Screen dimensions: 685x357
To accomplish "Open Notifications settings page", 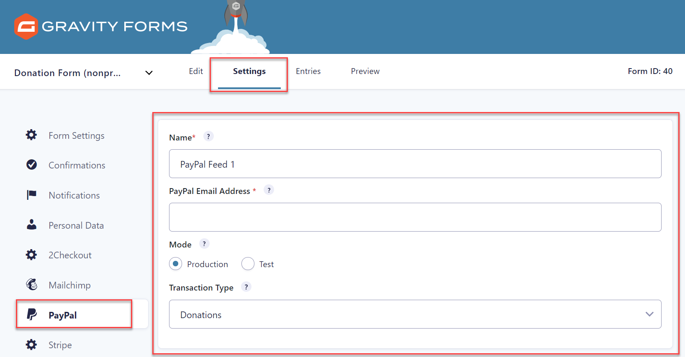I will click(x=74, y=195).
